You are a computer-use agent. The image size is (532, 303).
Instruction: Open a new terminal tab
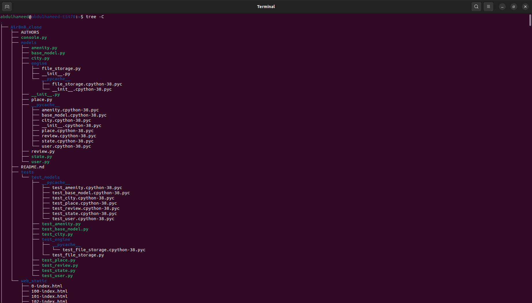point(7,7)
